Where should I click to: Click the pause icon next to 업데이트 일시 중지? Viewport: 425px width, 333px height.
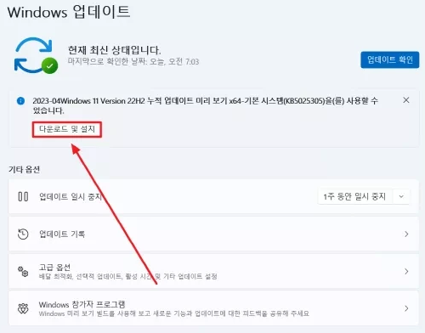click(23, 196)
